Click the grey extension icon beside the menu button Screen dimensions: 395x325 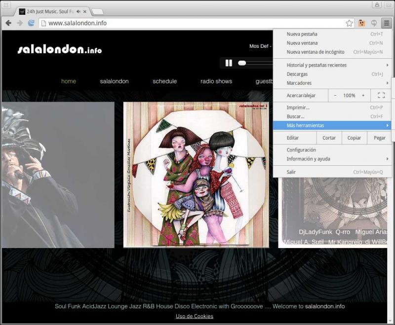(374, 23)
